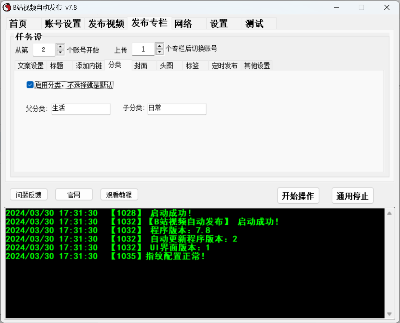Click log line 自动更新程序版本：2

click(121, 239)
